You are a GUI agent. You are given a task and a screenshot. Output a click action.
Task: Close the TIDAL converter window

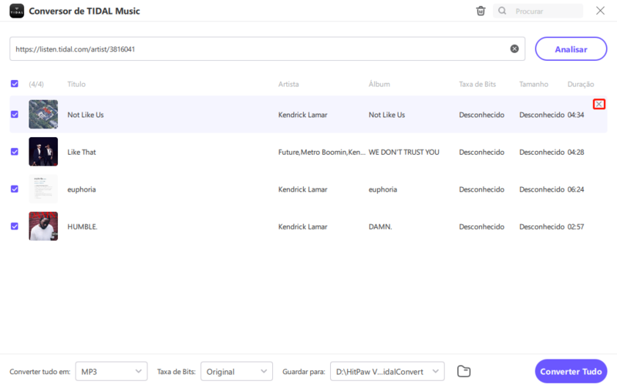[600, 11]
